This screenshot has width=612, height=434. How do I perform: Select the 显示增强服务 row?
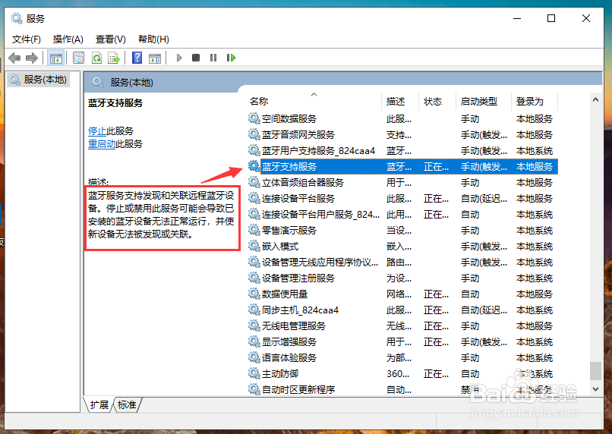(402, 342)
